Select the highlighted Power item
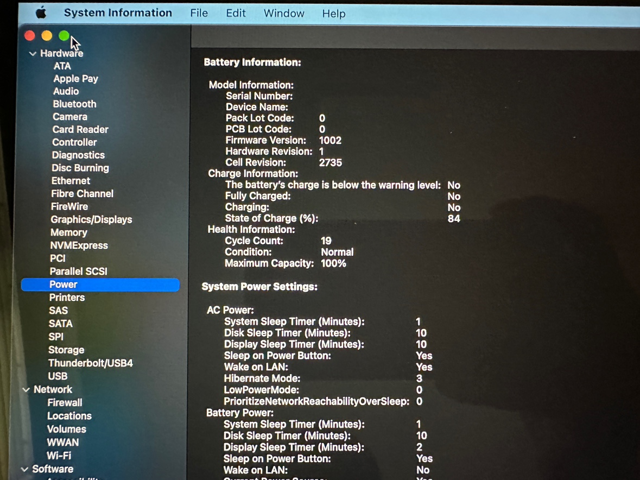Image resolution: width=640 pixels, height=480 pixels. click(100, 285)
